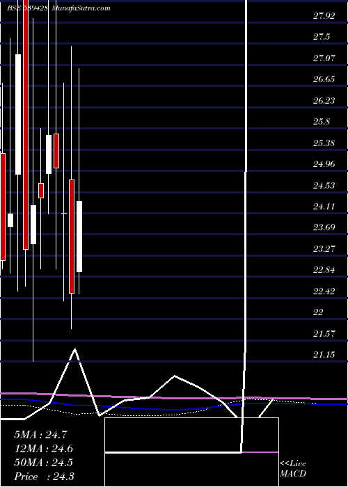Click the 24.53 price axis label
The image size is (348, 487).
324,186
